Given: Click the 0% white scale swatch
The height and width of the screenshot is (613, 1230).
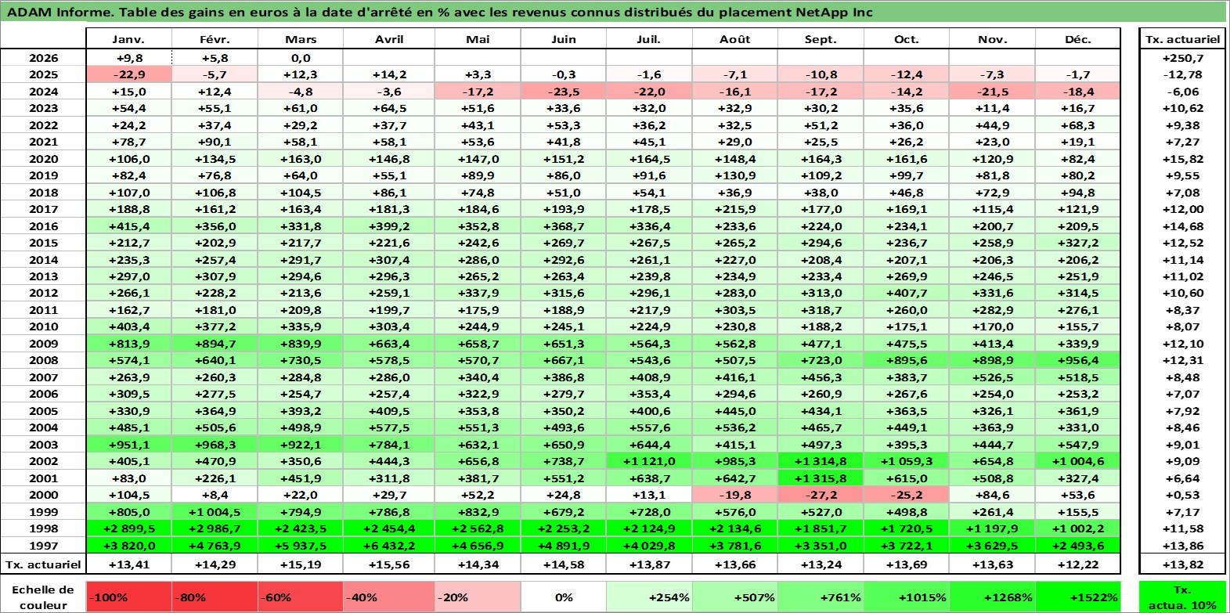Looking at the screenshot, I should [x=564, y=597].
